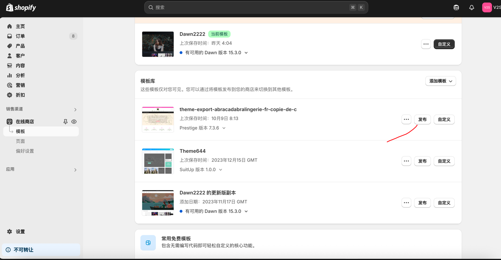Click the 分析 bar chart icon
This screenshot has height=260, width=501.
9,75
